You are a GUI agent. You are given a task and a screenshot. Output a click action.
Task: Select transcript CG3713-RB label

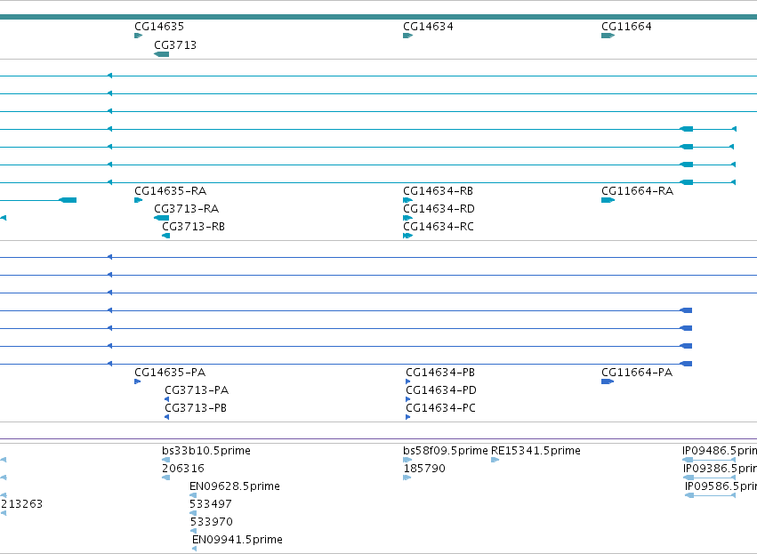(194, 227)
